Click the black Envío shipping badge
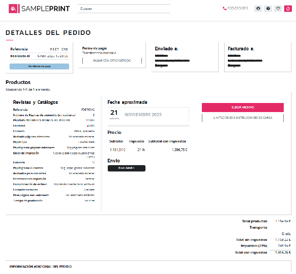The image size is (296, 274). 126,168
